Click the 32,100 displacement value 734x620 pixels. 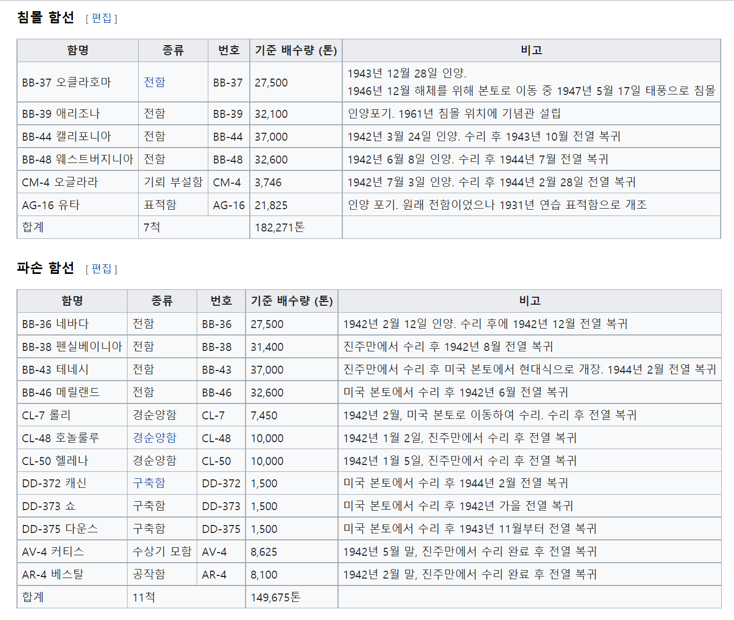[x=271, y=114]
